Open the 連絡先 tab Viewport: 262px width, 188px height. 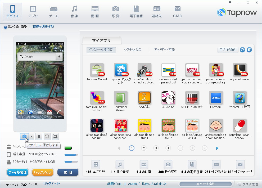click(157, 12)
